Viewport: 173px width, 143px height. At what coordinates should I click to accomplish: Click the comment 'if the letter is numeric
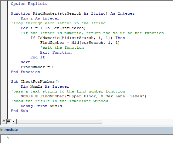92,33
